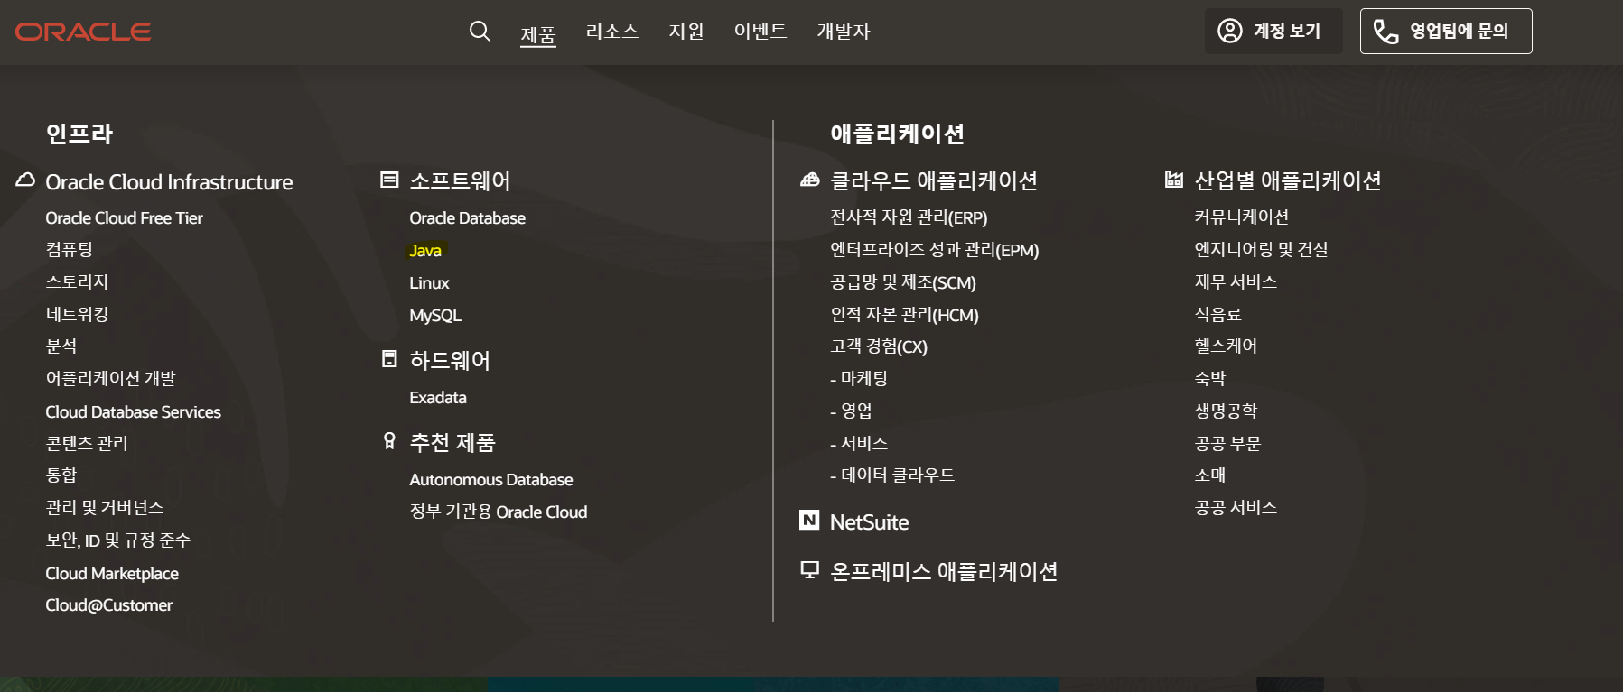The height and width of the screenshot is (692, 1623).
Task: Open 커뮤니케이션 industry link
Action: [1241, 217]
